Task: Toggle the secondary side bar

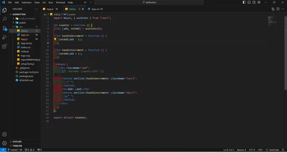Action: point(254,3)
